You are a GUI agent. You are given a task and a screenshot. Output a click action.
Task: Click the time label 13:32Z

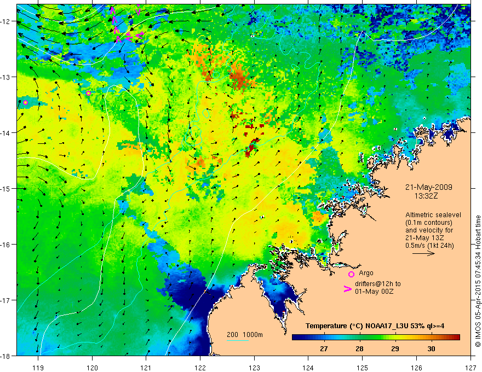426,196
